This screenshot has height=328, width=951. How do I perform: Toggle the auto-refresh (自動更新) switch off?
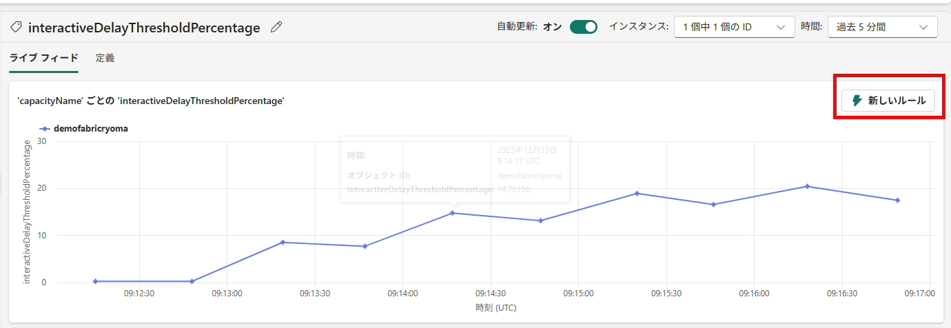[583, 27]
